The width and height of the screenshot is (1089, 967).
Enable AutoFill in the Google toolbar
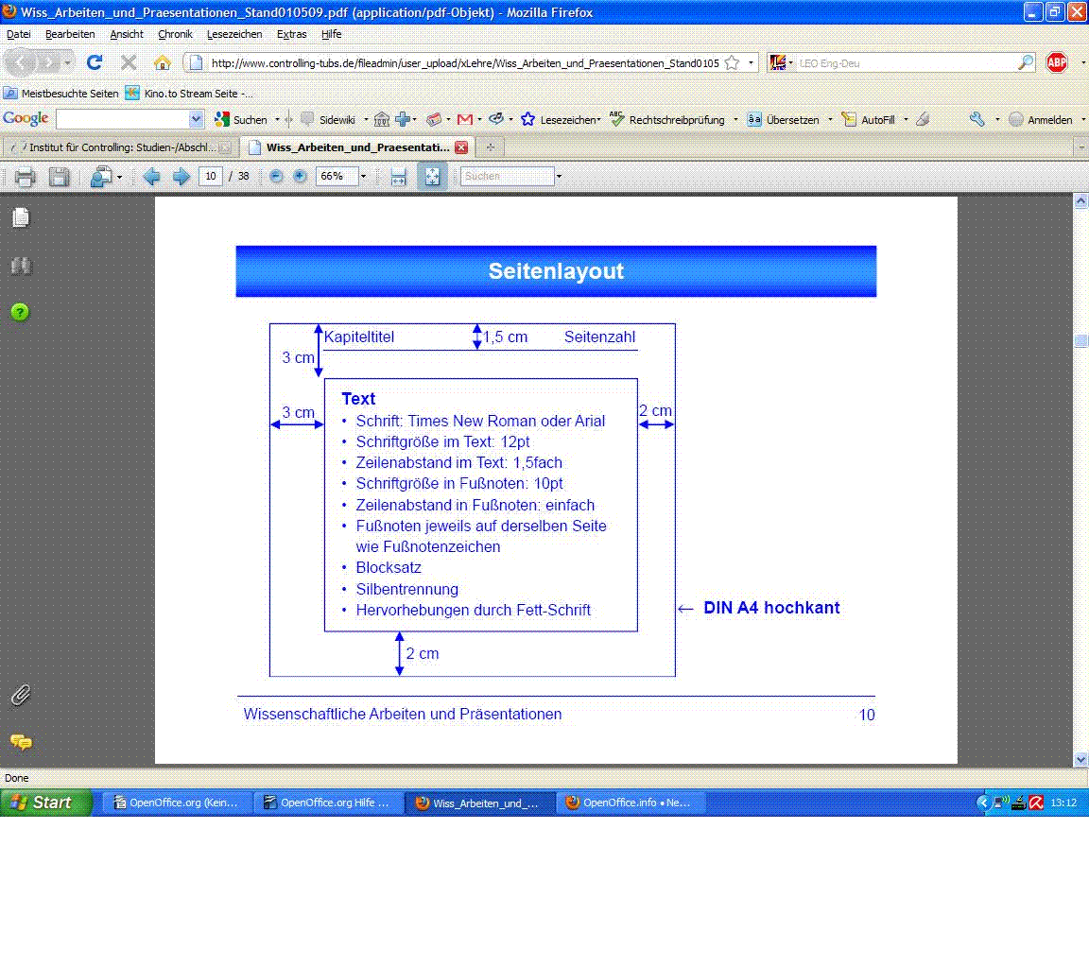[874, 119]
